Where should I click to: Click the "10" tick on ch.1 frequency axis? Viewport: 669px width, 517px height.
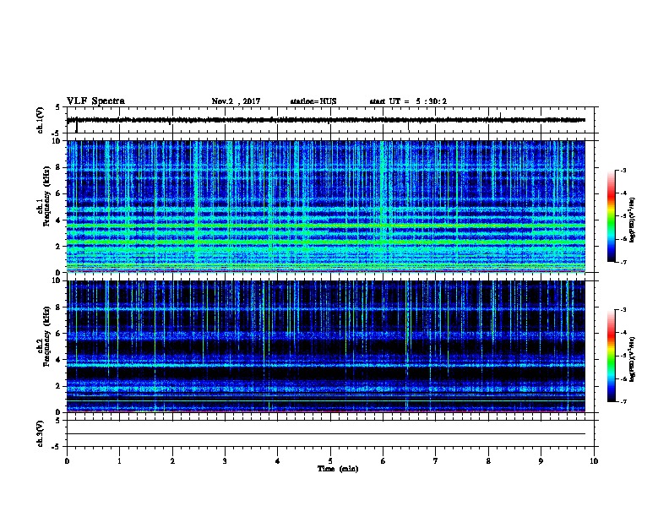pyautogui.click(x=56, y=141)
